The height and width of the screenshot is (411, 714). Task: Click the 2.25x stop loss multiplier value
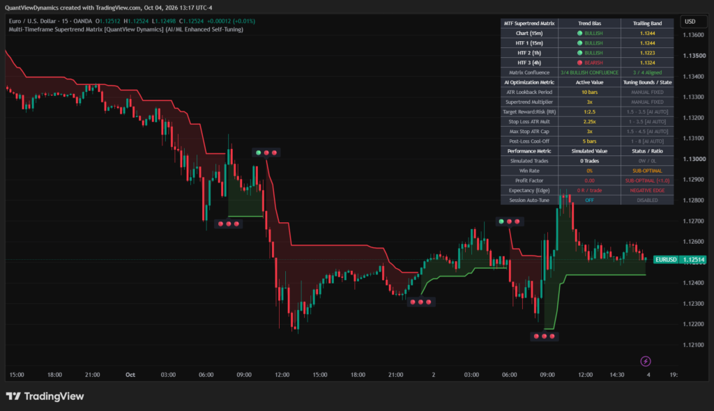(x=589, y=122)
